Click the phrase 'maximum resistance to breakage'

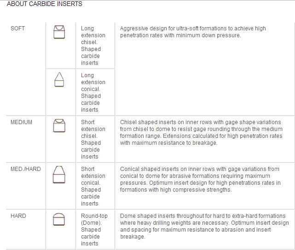[174, 143]
